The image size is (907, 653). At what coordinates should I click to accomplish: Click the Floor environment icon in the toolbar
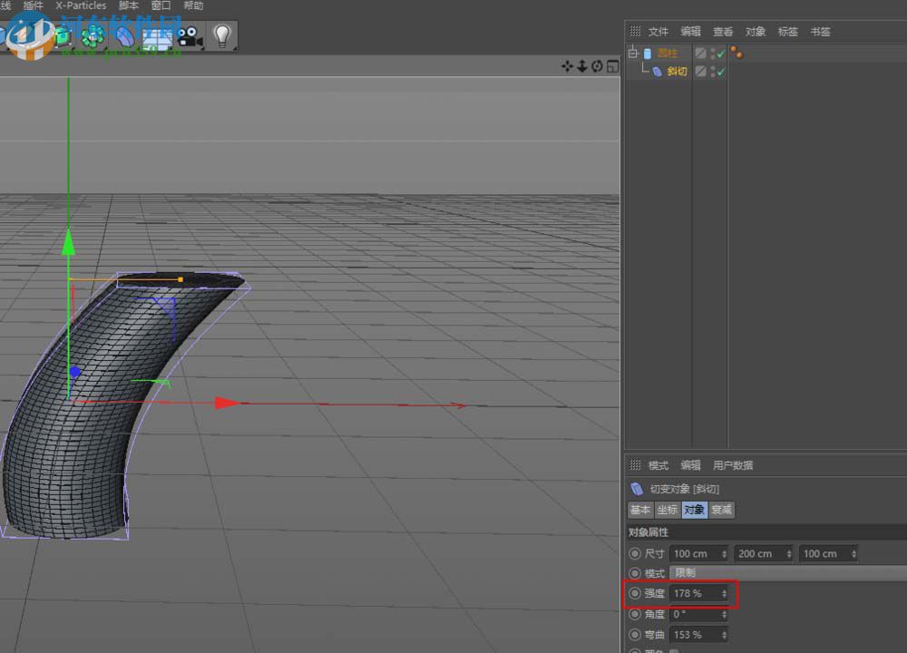tap(154, 36)
